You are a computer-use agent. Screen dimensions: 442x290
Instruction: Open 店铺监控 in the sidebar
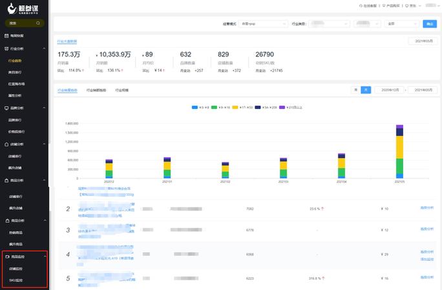(16, 269)
